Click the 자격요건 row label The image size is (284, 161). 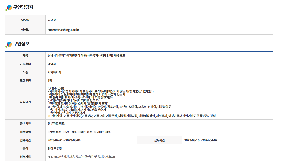(25, 102)
